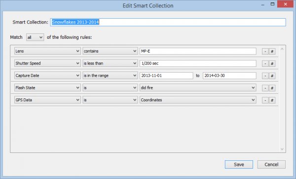Remove the Lens rule with minus button
The image size is (296, 179).
click(x=265, y=51)
